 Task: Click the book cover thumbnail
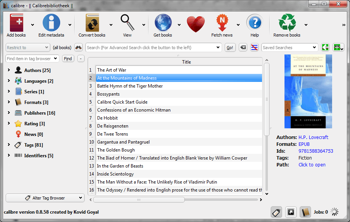[x=308, y=91]
